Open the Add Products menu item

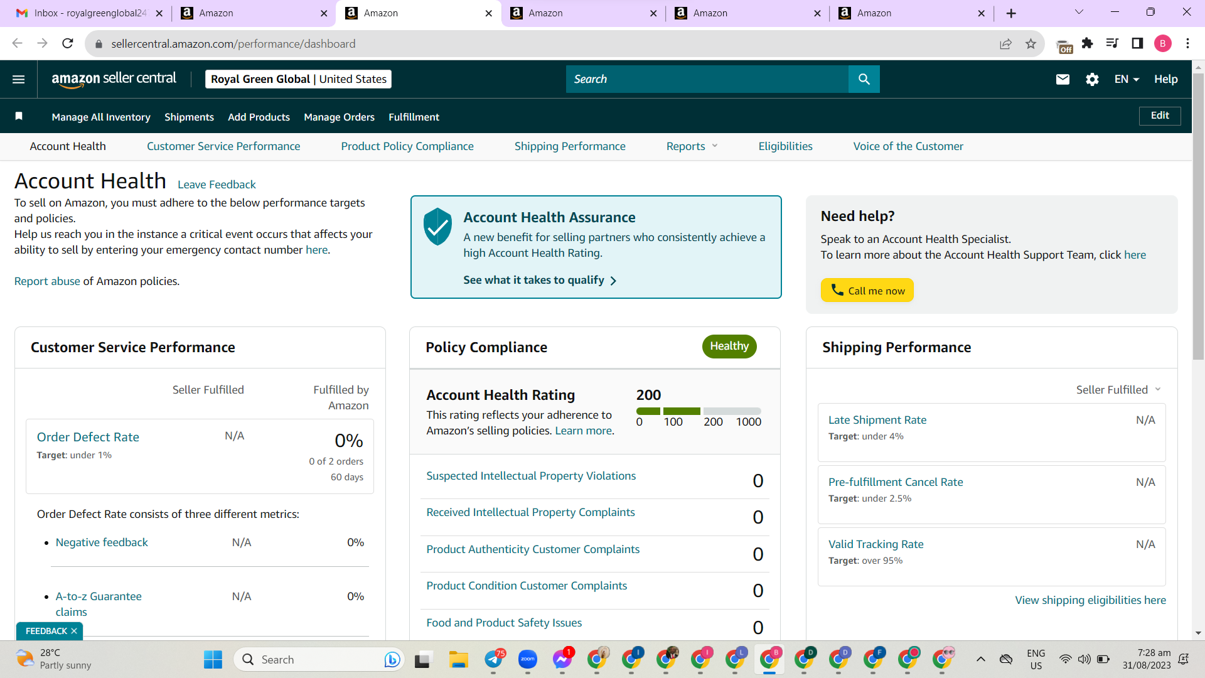pyautogui.click(x=259, y=117)
